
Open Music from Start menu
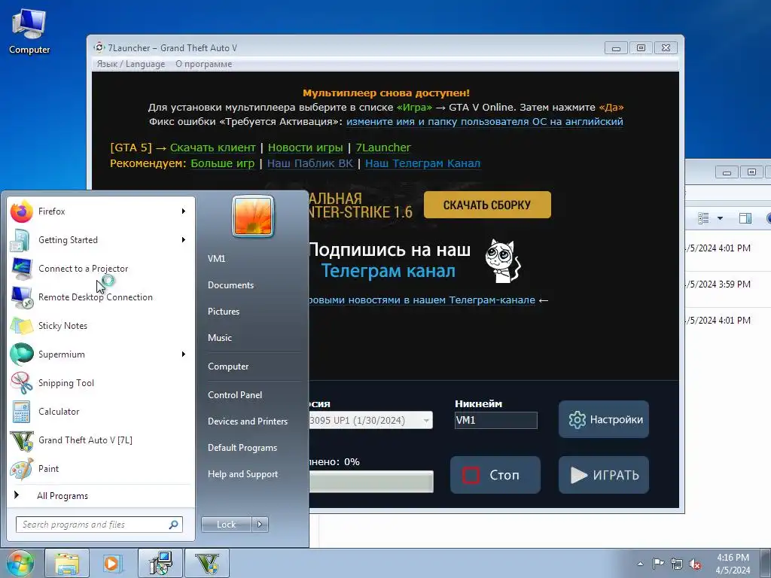click(219, 338)
